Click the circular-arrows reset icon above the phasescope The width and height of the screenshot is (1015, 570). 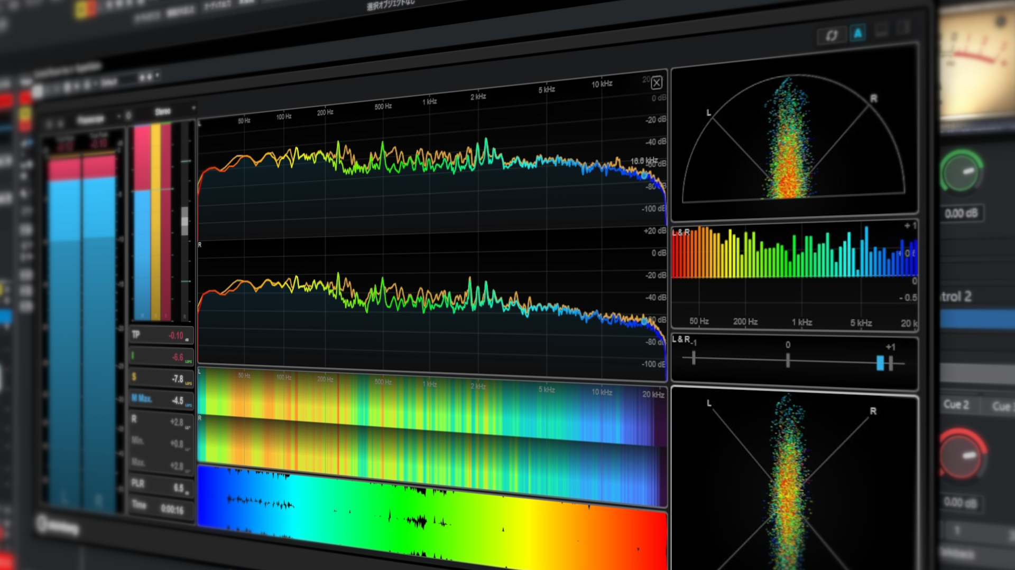pos(832,35)
